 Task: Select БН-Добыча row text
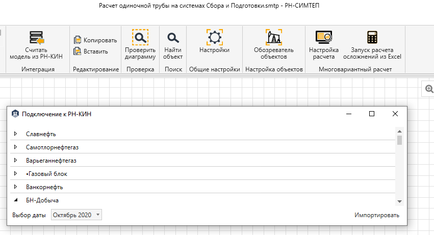[x=42, y=200]
